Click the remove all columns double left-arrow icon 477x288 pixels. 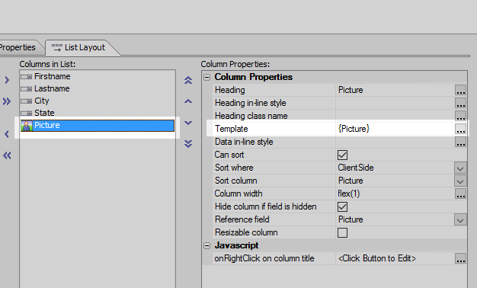pyautogui.click(x=7, y=155)
